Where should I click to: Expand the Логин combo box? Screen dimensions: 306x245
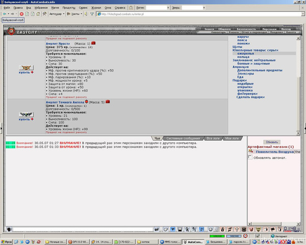168,8
